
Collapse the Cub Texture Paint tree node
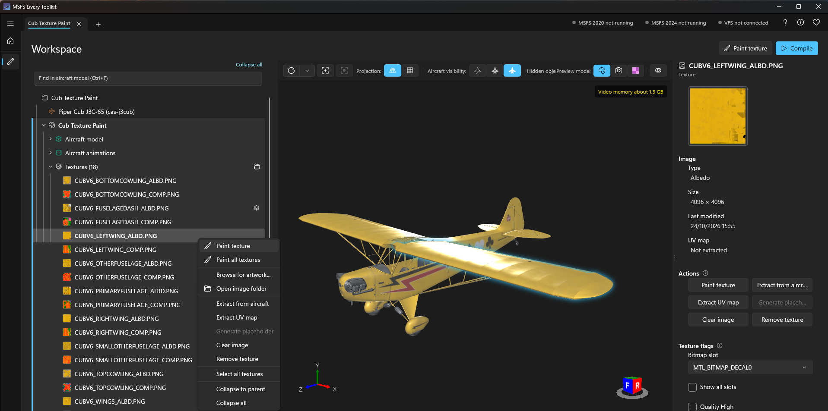coord(44,125)
